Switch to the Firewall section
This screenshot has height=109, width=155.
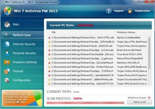(x=23, y=71)
